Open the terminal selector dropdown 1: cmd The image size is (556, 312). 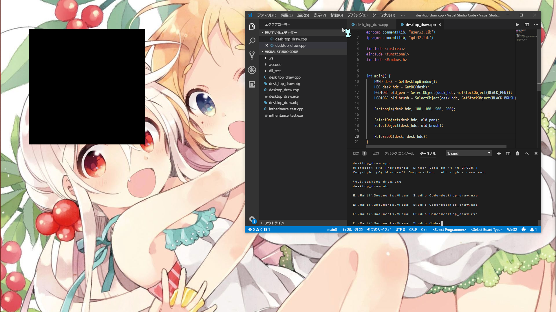pyautogui.click(x=468, y=153)
